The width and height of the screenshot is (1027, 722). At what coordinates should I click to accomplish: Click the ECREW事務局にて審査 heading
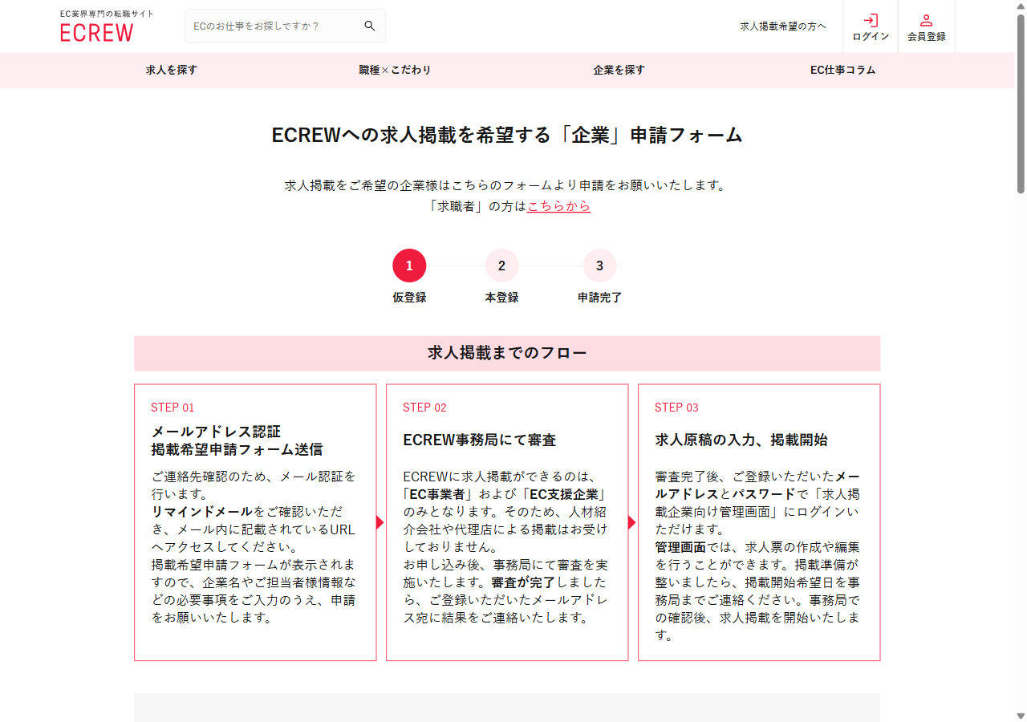point(479,440)
